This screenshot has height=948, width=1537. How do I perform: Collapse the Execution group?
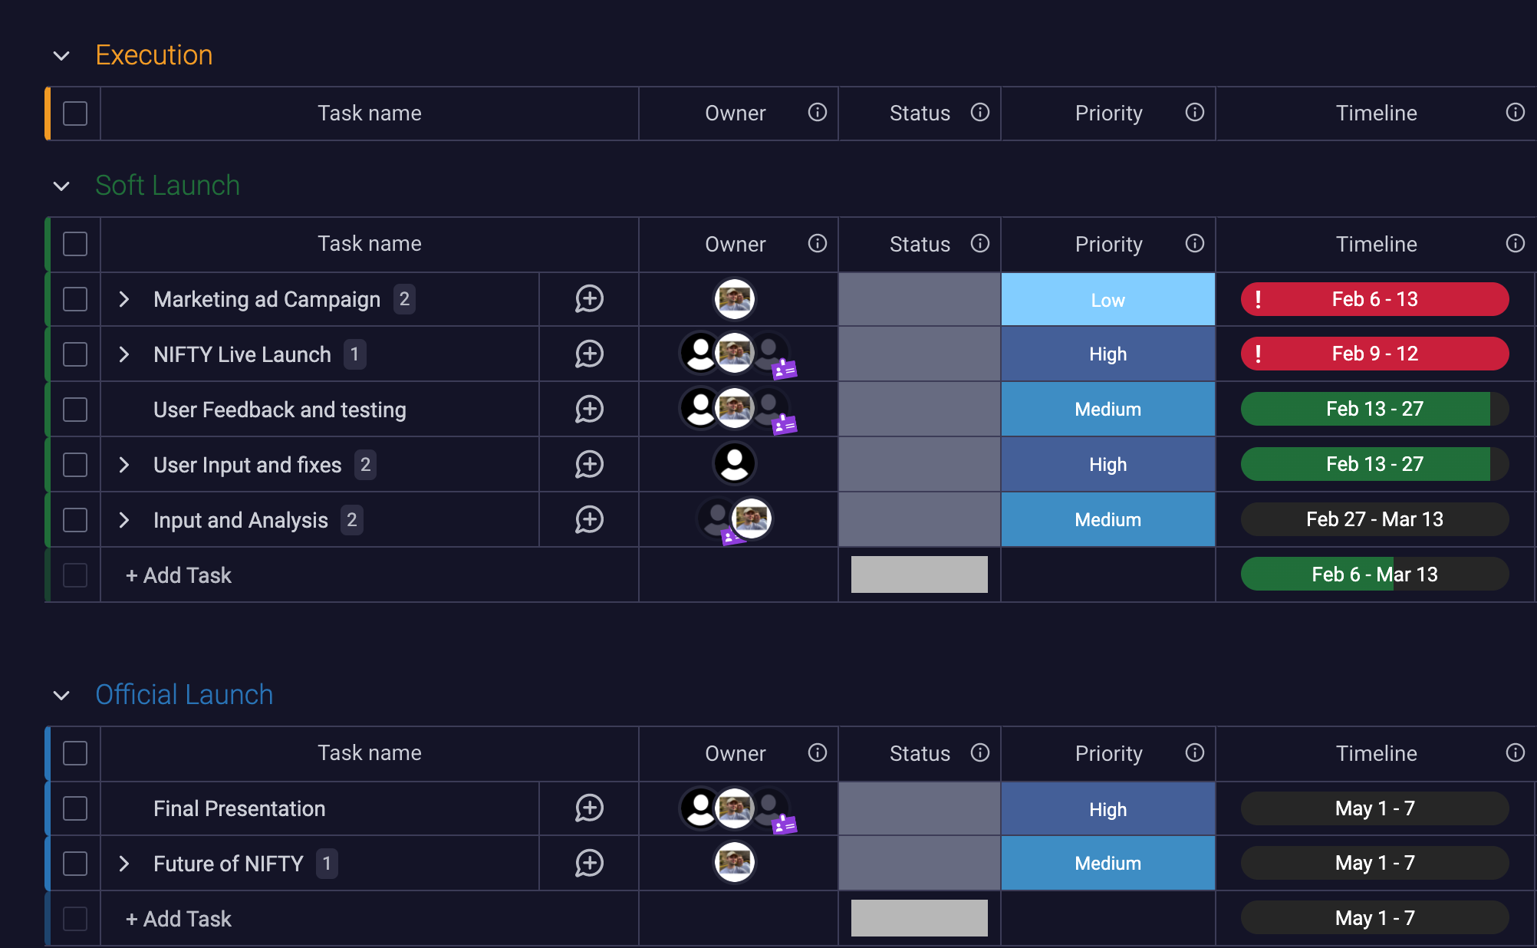[x=61, y=56]
